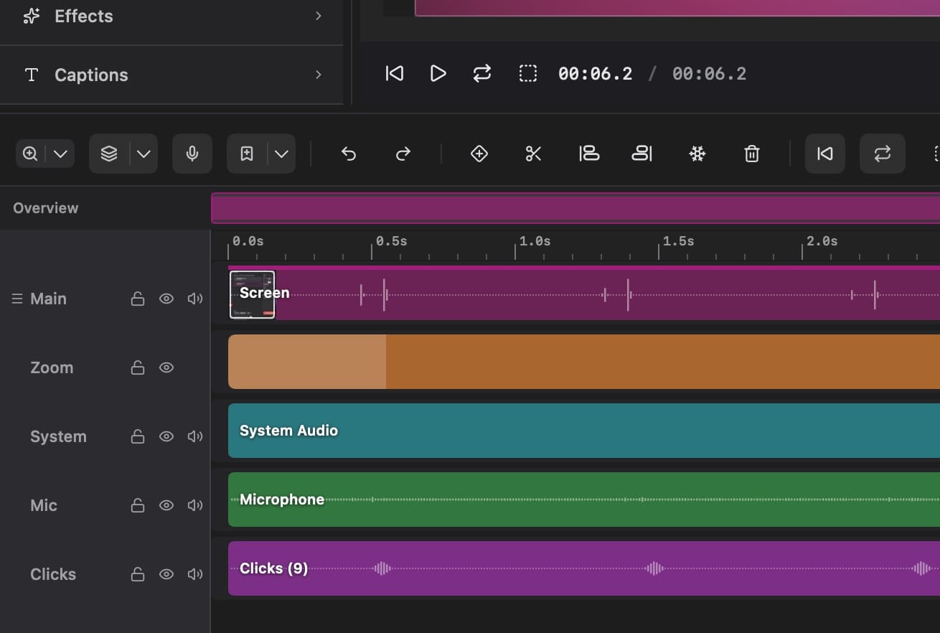Hide the Clicks track with eye icon
This screenshot has height=633, width=940.
166,574
